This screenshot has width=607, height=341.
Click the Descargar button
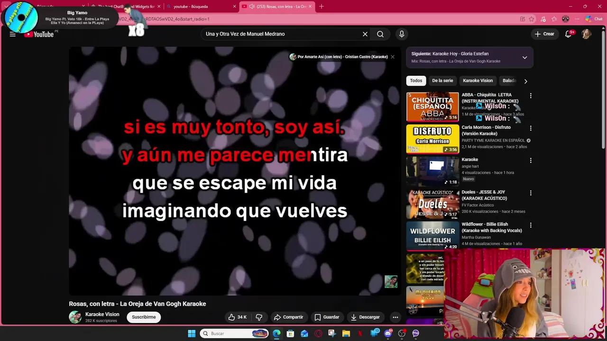(365, 317)
